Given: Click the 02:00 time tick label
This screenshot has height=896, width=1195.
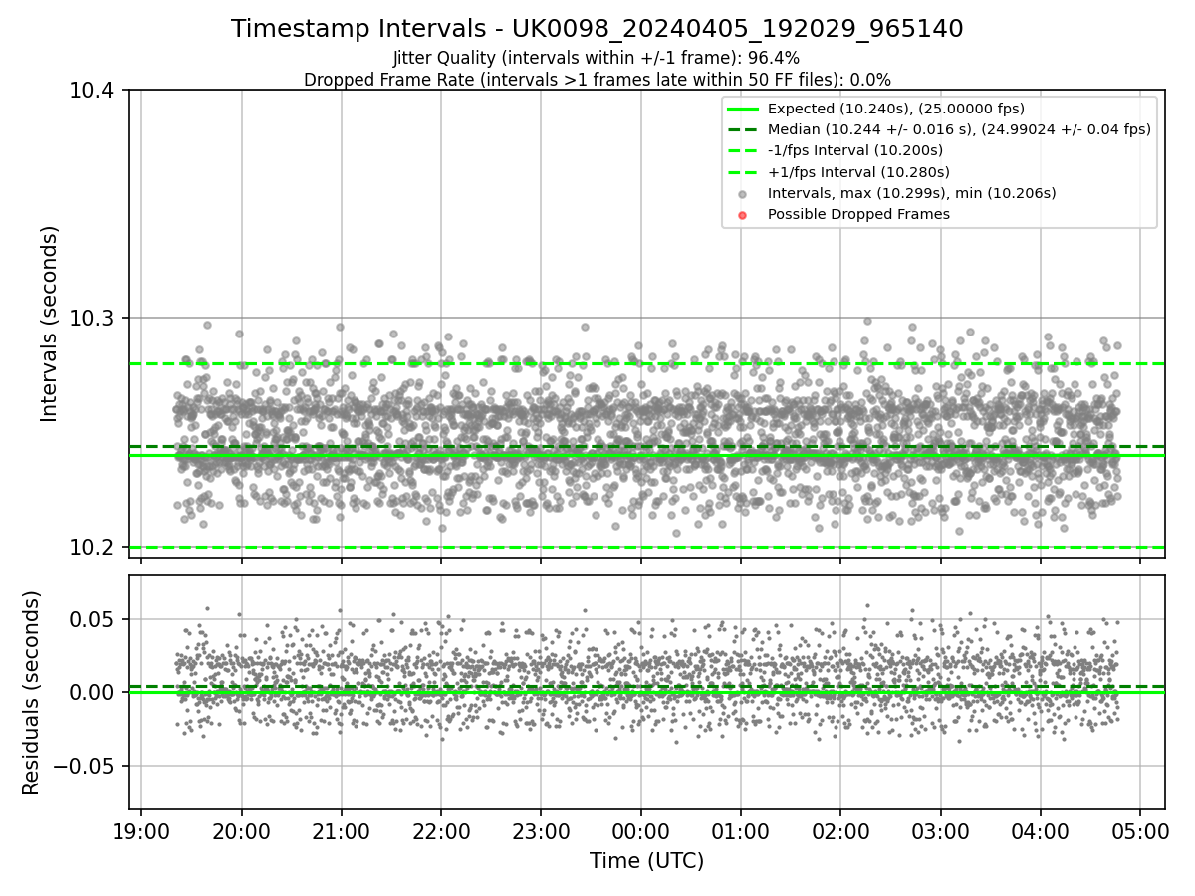Looking at the screenshot, I should tap(840, 831).
